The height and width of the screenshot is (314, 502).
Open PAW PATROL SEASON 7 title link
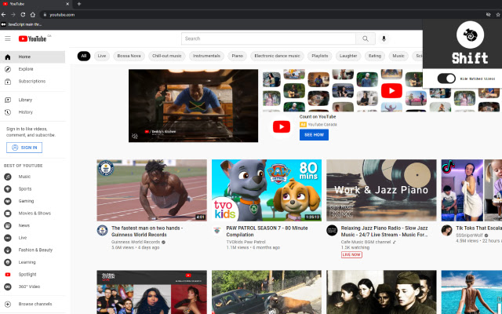[x=267, y=232]
